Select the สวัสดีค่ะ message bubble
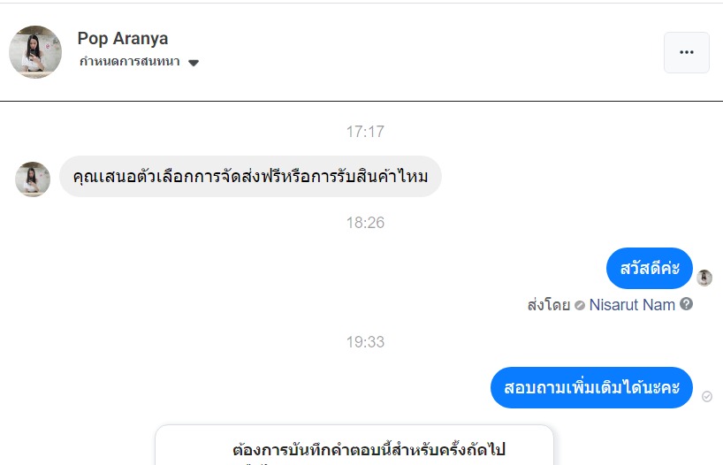723x465 pixels. pyautogui.click(x=650, y=269)
